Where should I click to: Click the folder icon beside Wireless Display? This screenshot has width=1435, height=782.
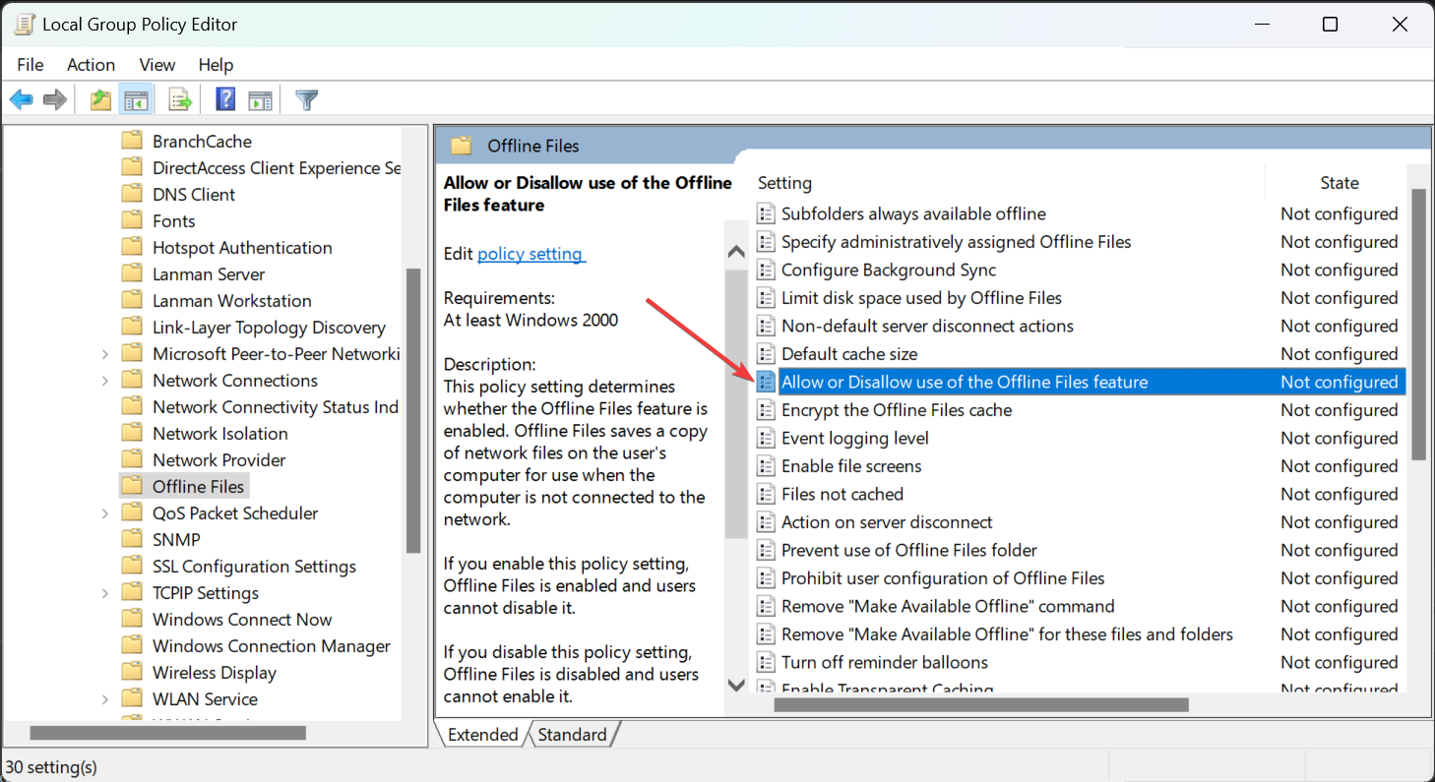tap(132, 672)
